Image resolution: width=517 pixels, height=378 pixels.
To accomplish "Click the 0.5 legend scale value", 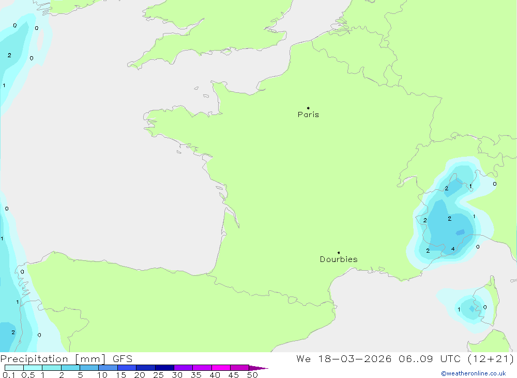I will (28, 375).
